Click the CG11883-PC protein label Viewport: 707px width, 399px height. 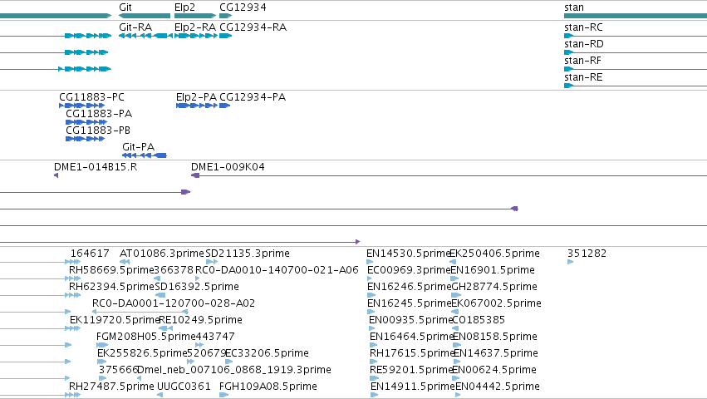pyautogui.click(x=91, y=97)
